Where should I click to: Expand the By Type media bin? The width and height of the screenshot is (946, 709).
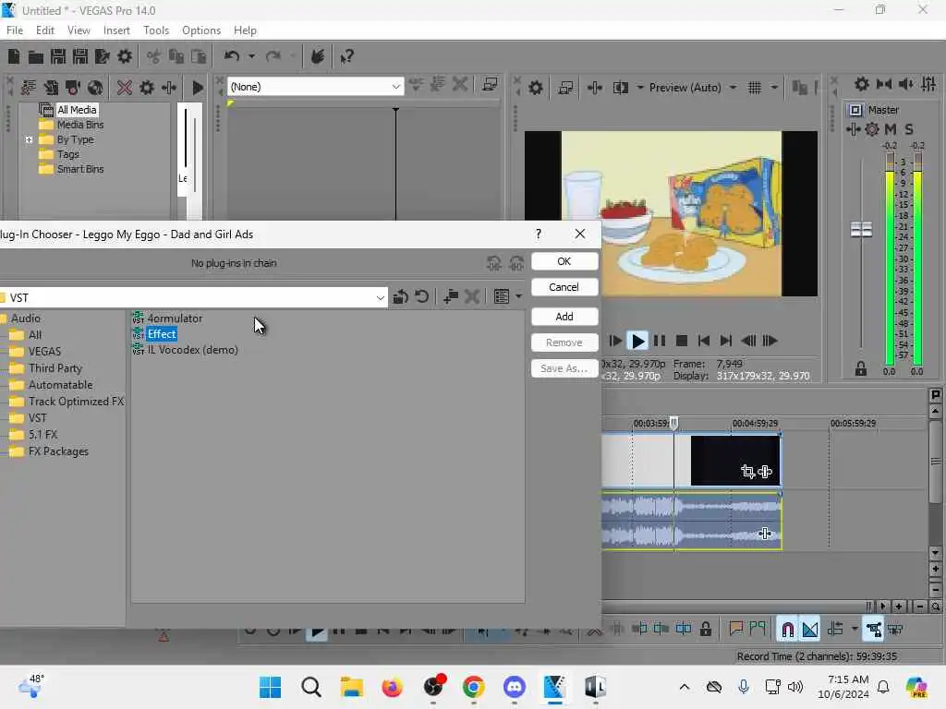[29, 139]
